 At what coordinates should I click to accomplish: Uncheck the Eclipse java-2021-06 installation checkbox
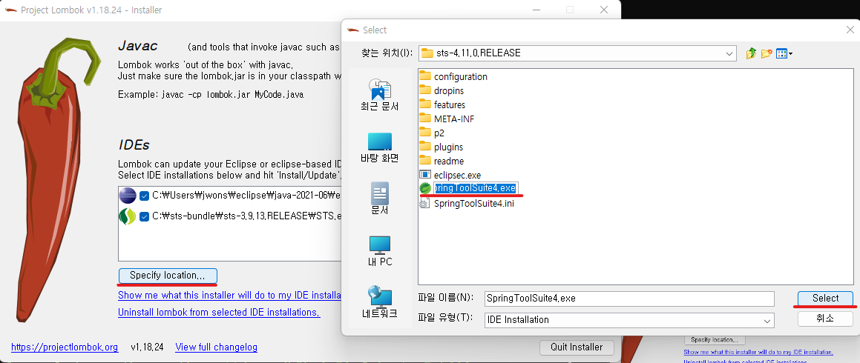pyautogui.click(x=144, y=196)
